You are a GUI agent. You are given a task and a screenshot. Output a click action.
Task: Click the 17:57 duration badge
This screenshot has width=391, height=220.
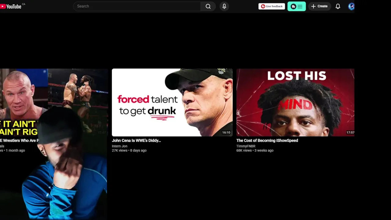pyautogui.click(x=350, y=133)
